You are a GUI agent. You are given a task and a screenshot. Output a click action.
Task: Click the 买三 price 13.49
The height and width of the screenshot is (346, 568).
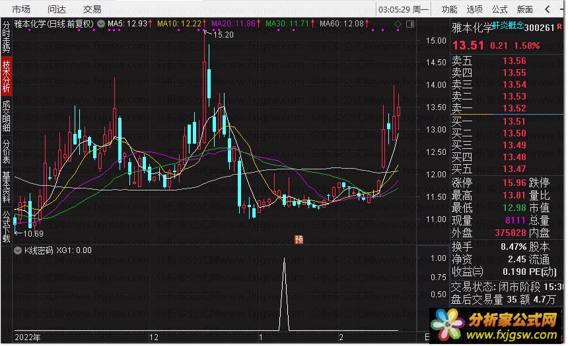pyautogui.click(x=515, y=145)
